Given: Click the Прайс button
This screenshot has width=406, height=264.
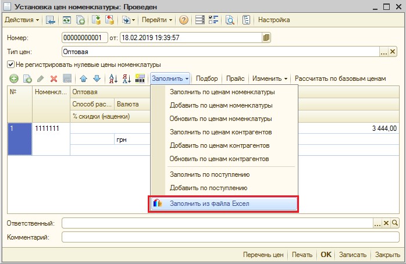Looking at the screenshot, I should tap(235, 79).
